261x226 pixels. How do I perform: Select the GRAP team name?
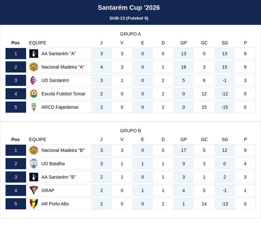pos(48,190)
